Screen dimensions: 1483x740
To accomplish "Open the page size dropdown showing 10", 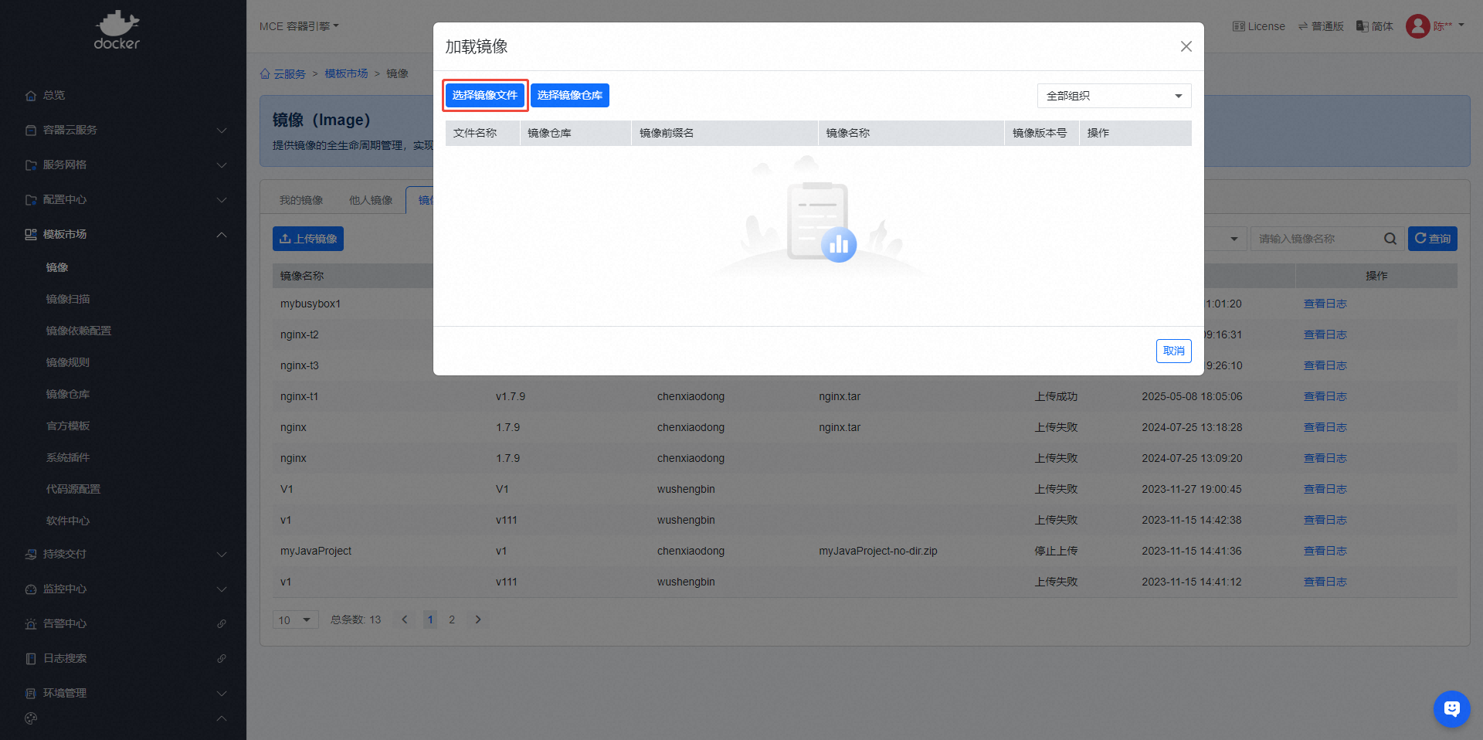I will pos(295,619).
